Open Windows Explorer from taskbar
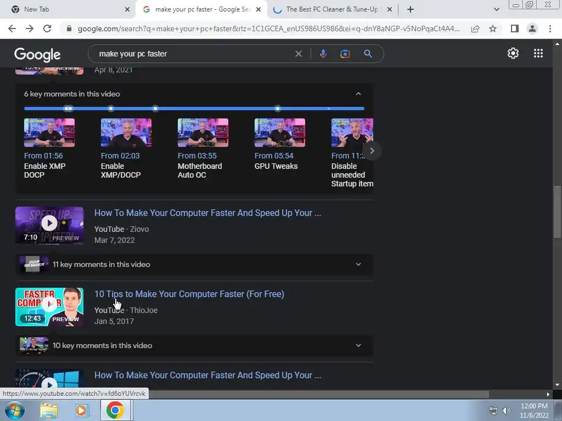The image size is (562, 421). click(49, 411)
